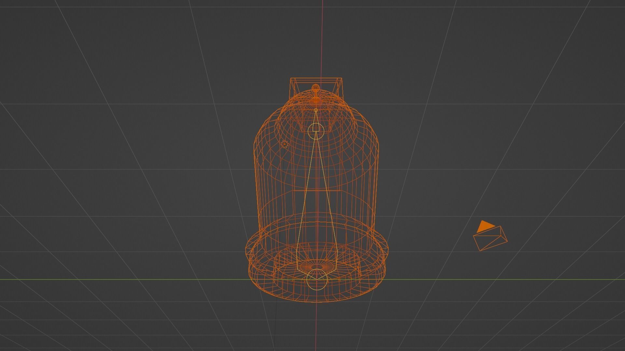The image size is (625, 351).
Task: Select the camera object wireframe
Action: point(490,239)
